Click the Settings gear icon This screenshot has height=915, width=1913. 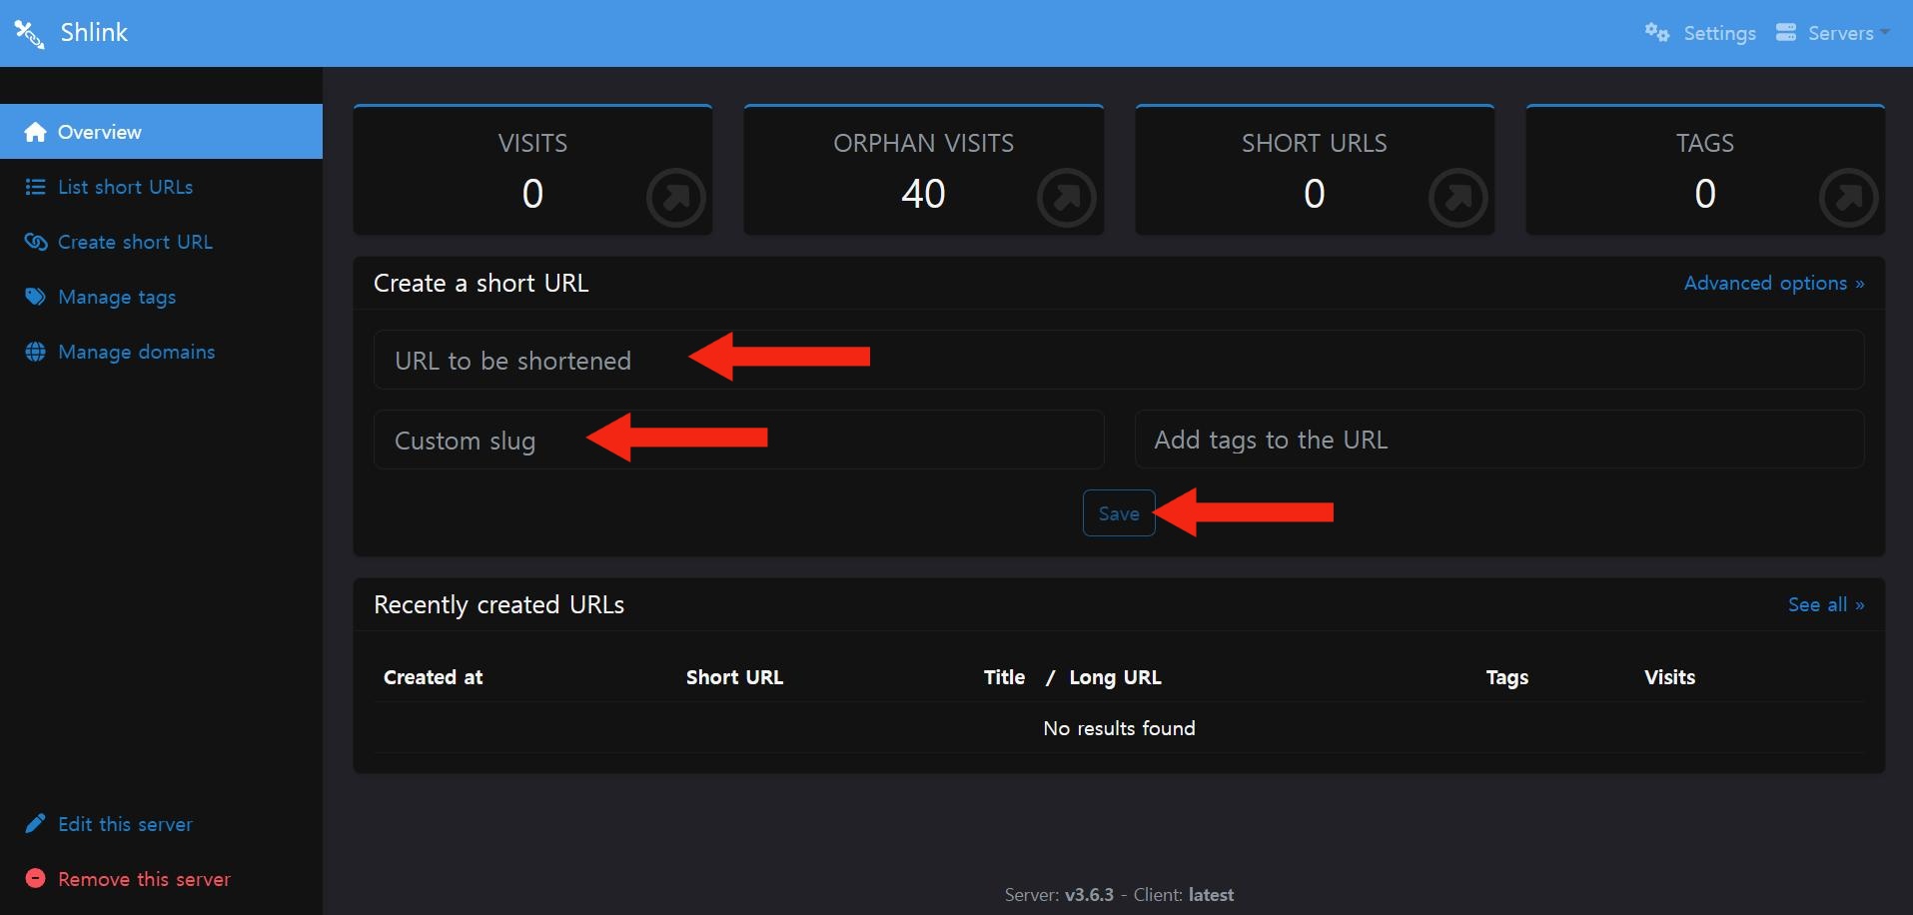[1656, 33]
